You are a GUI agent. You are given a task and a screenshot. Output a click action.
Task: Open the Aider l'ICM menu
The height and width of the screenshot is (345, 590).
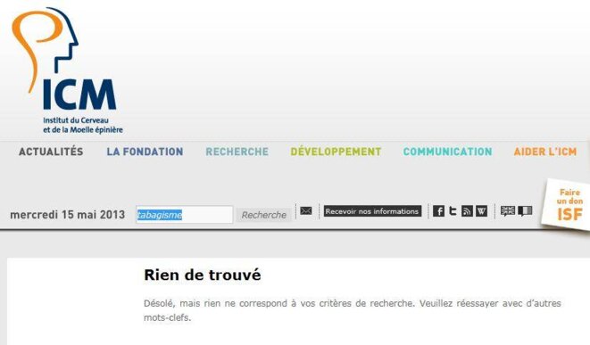545,152
